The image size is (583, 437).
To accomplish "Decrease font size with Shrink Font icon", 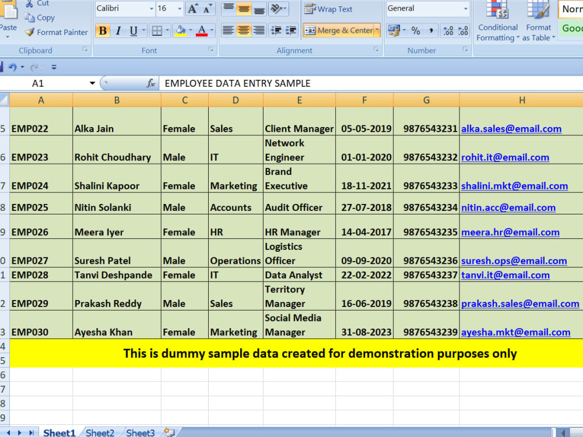I will pos(208,9).
